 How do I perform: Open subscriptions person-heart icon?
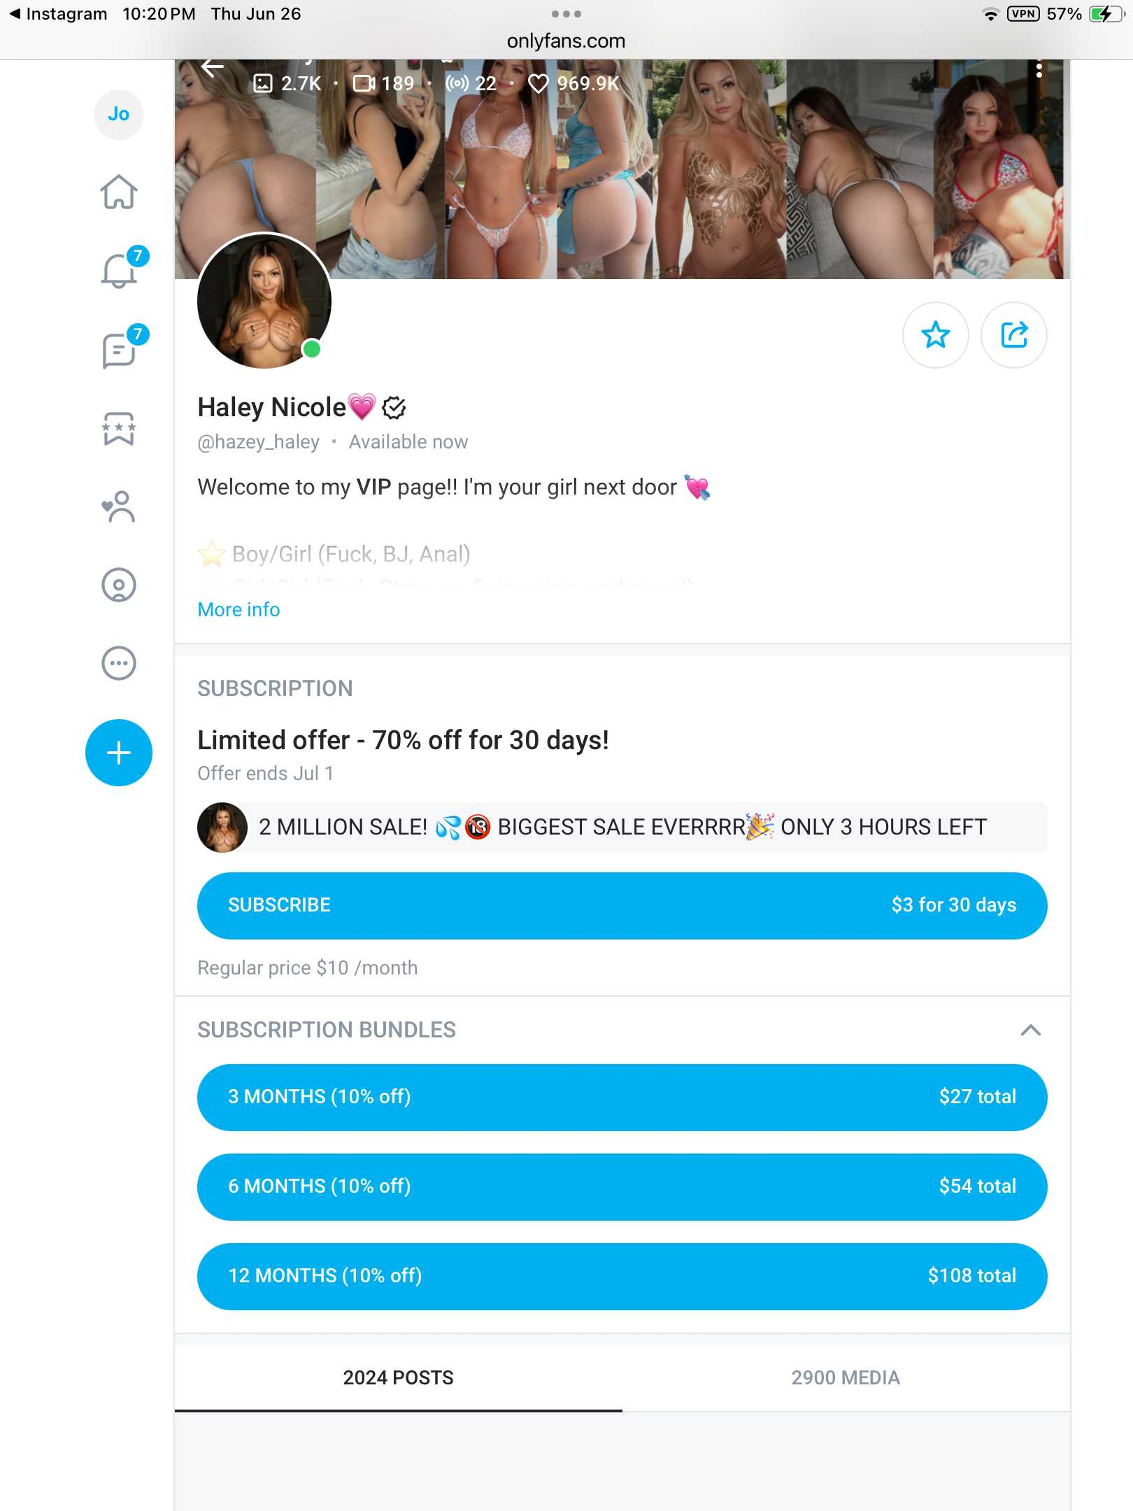(x=119, y=506)
